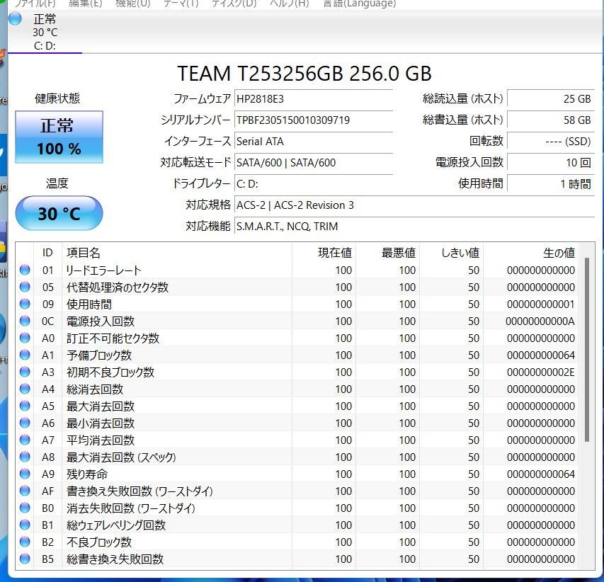
Task: Click the row name 予備ブロック数
Action: (99, 355)
